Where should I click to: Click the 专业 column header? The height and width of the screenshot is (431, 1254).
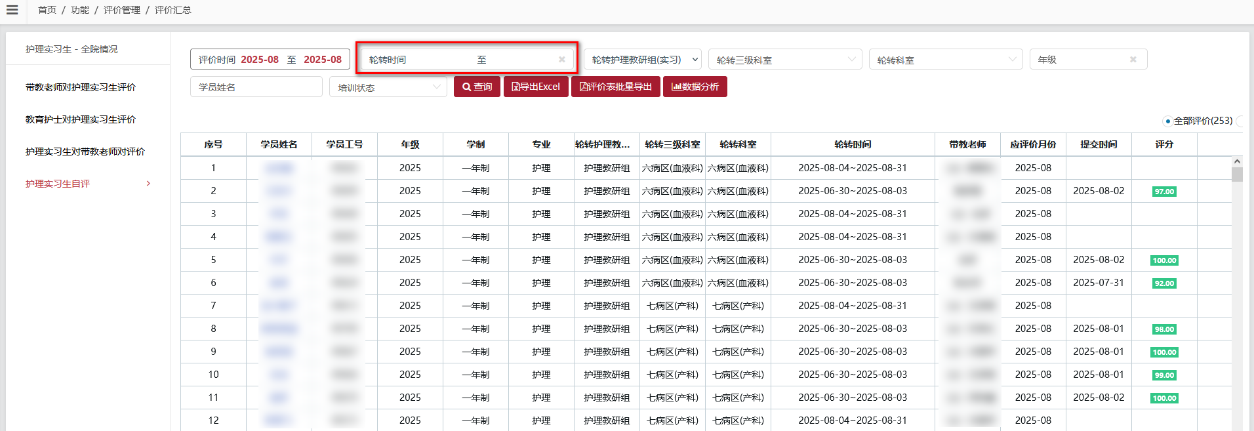click(541, 144)
